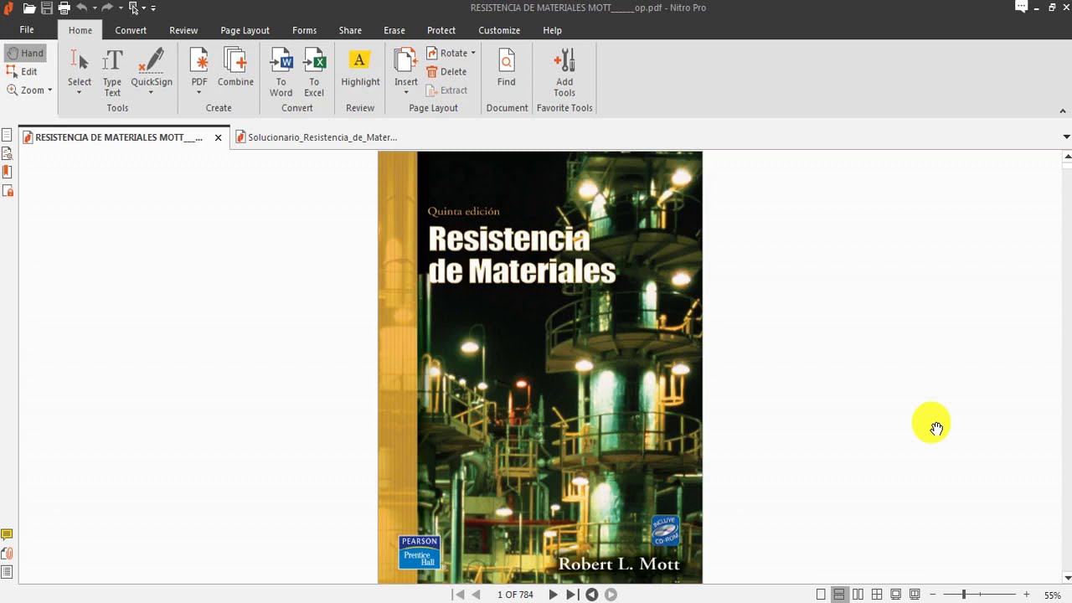Open the Comments panel at bottom left
The width and height of the screenshot is (1072, 603).
(7, 534)
